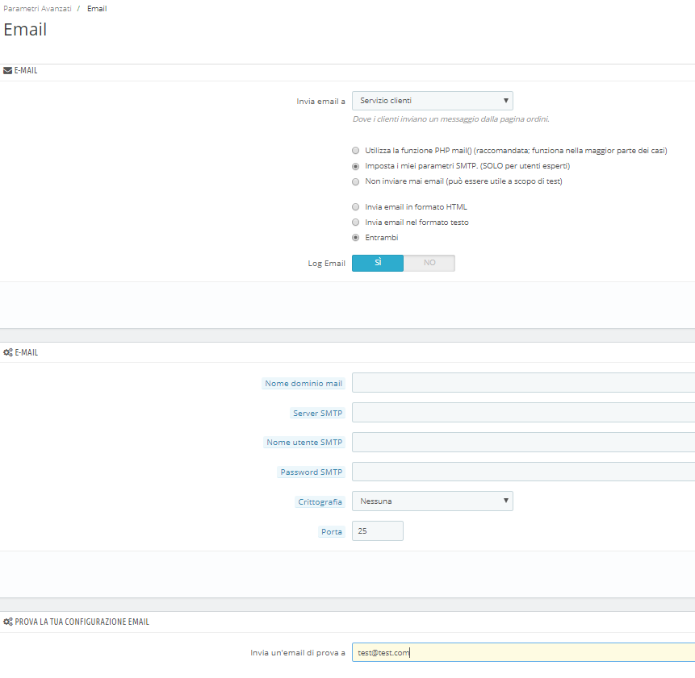Choose Invia email nel formato testo
This screenshot has height=678, width=695.
click(355, 223)
